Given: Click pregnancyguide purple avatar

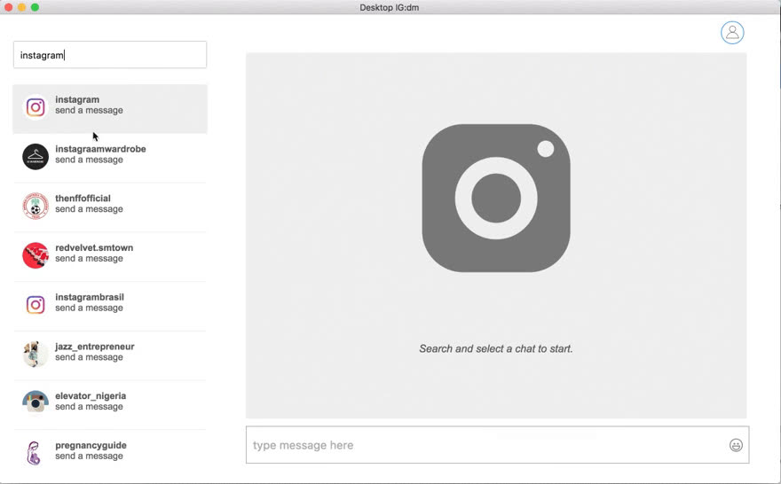Looking at the screenshot, I should click(35, 452).
